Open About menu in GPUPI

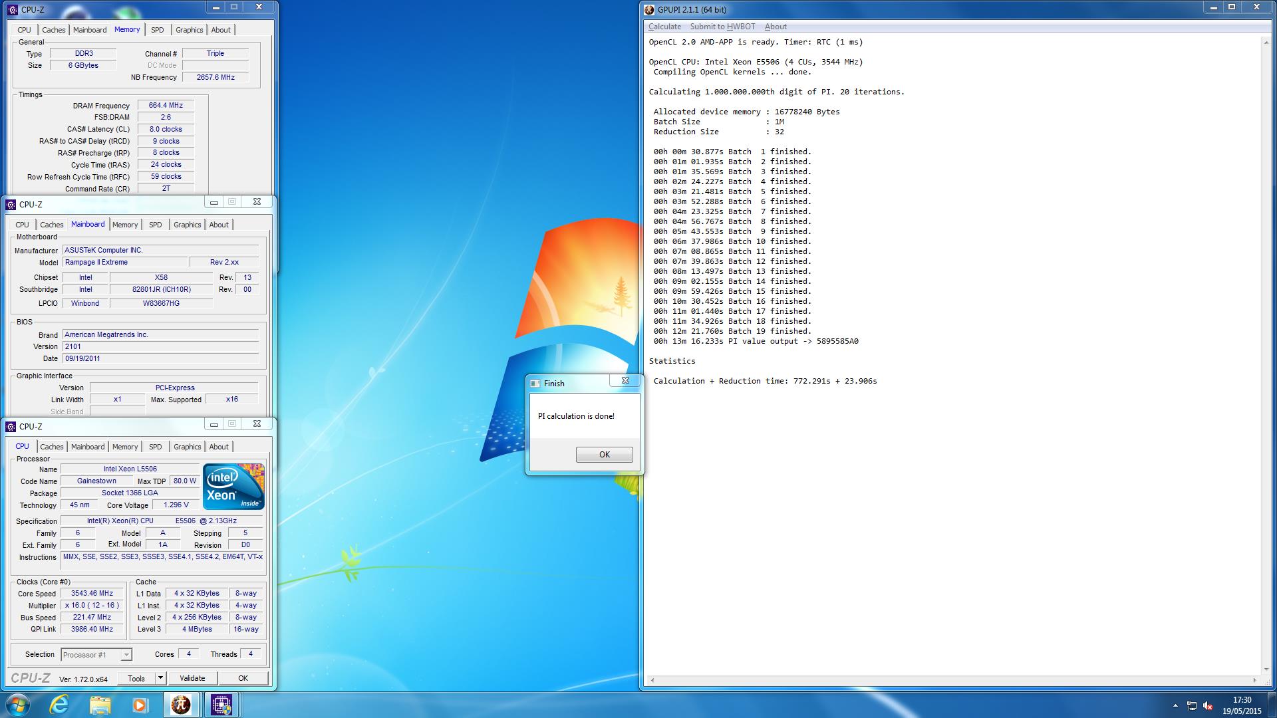click(776, 27)
